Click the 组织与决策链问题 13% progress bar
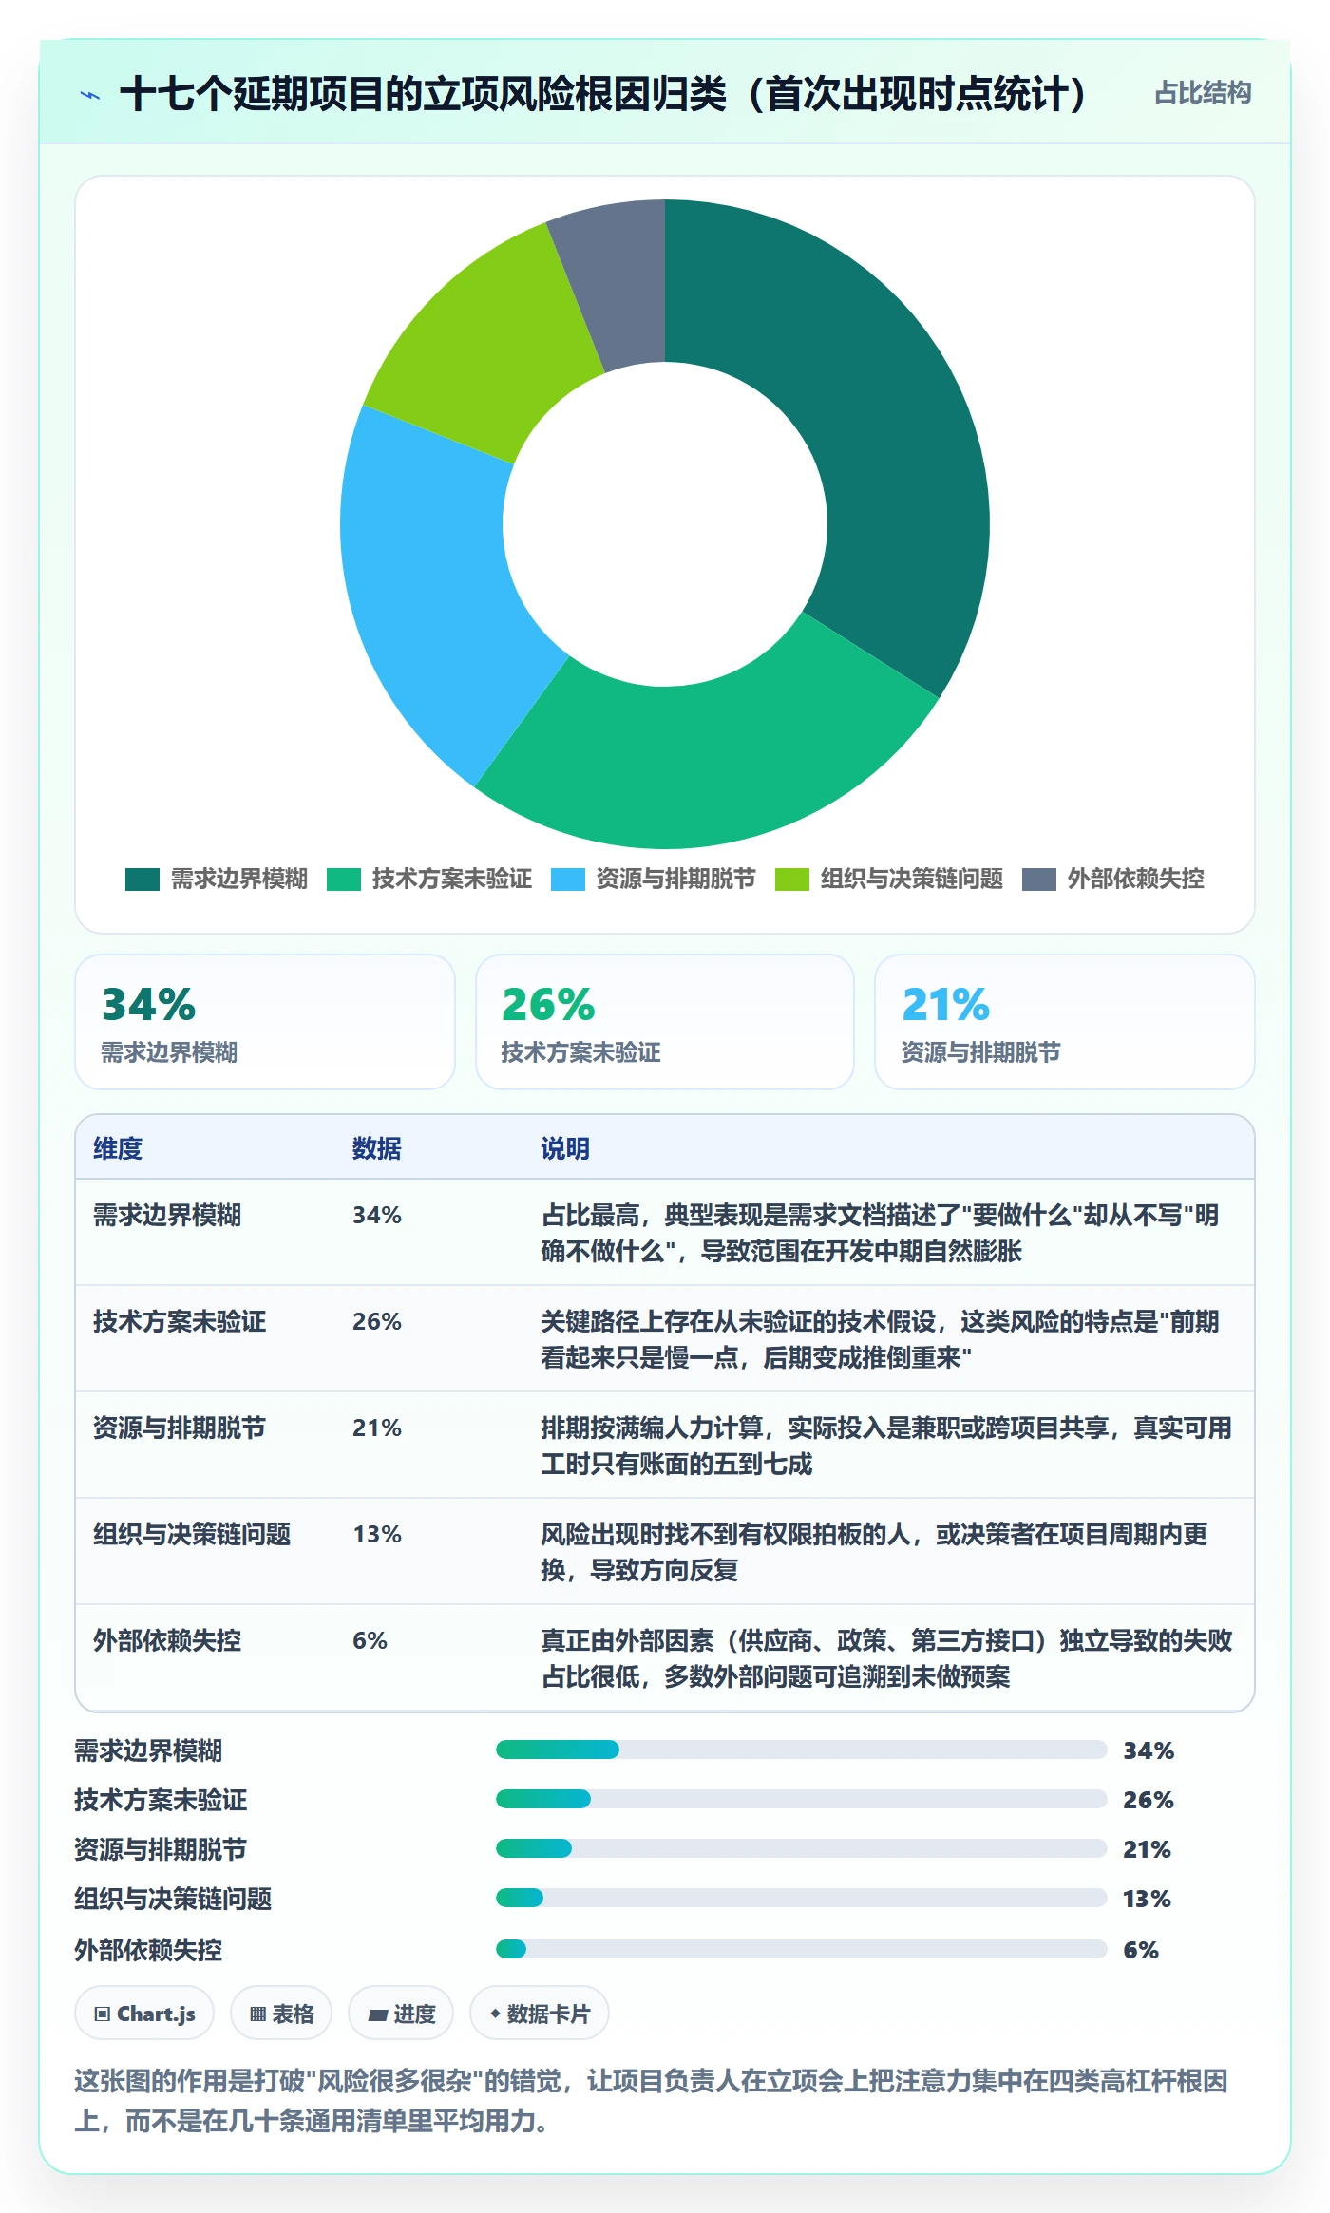The width and height of the screenshot is (1330, 2213). point(802,1898)
